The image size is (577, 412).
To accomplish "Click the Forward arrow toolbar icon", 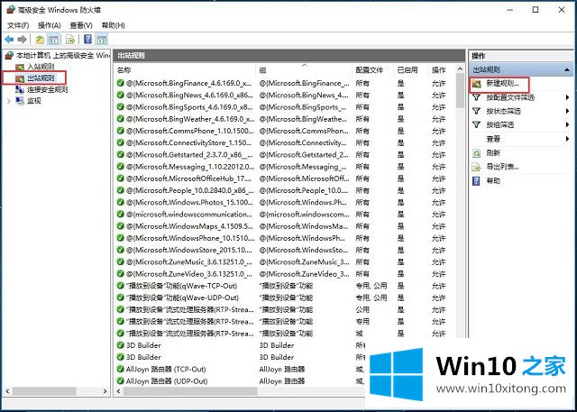I will 22,39.
